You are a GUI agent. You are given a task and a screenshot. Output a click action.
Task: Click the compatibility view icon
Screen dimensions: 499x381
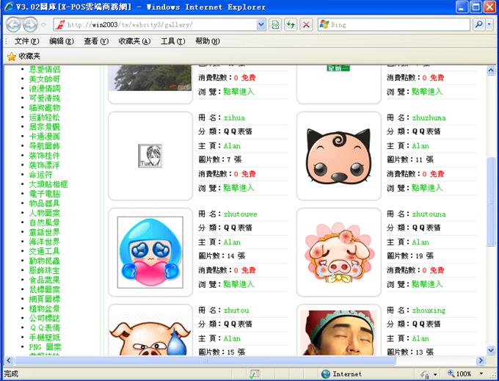click(x=275, y=24)
